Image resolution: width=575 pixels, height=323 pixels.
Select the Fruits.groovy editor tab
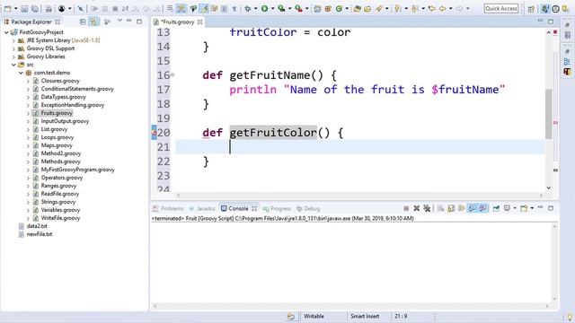tap(178, 22)
